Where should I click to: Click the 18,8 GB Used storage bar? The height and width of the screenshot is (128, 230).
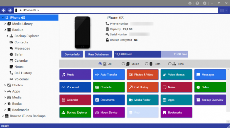[x=137, y=54]
